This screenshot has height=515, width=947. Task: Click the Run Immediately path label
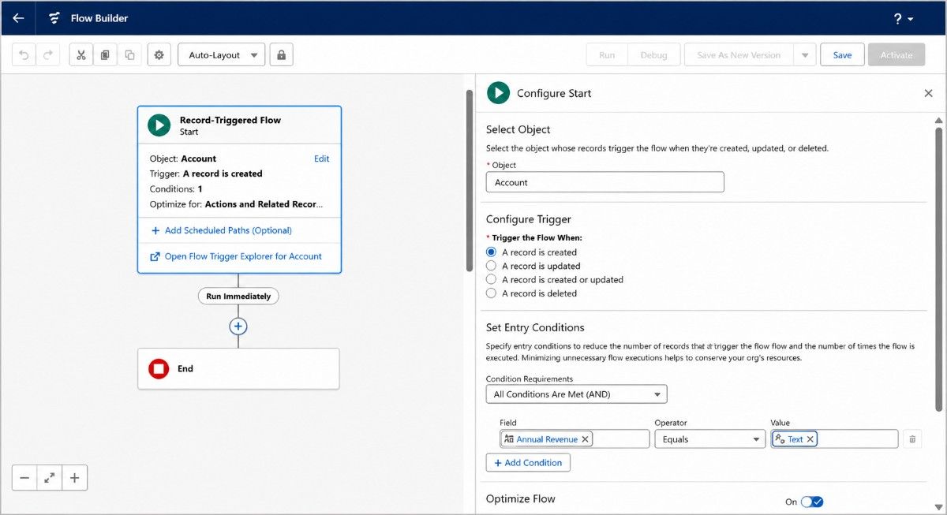click(238, 297)
